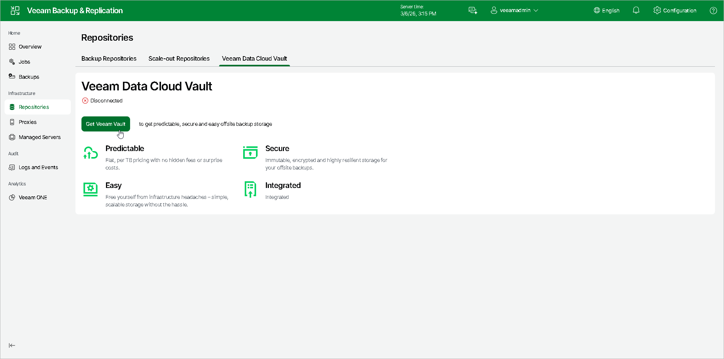Click the Disconnected status text
Viewport: 724px width, 359px height.
pos(106,101)
